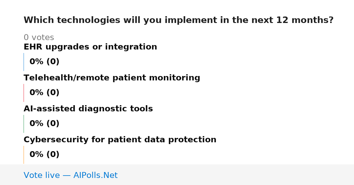Select 'Telehealth/remote patient monitoring' option
354x185 pixels.
(112, 78)
